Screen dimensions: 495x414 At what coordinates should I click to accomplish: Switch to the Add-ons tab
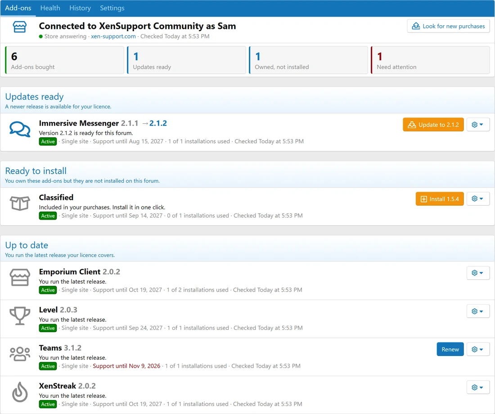click(18, 8)
